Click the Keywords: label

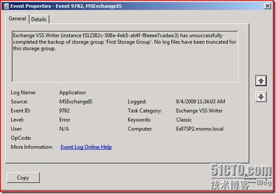(139, 120)
